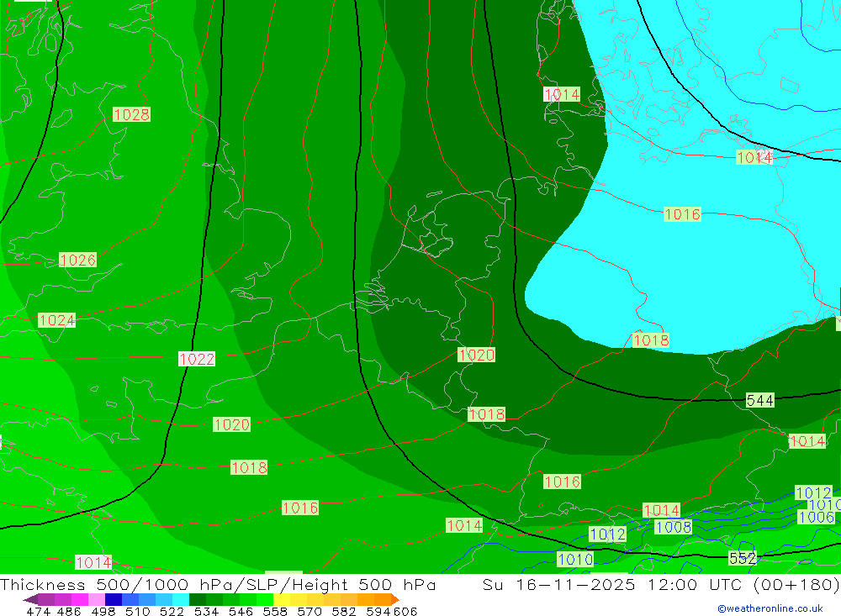Click the legend value 534
Viewport: 841px width, 616px height.
click(x=206, y=611)
